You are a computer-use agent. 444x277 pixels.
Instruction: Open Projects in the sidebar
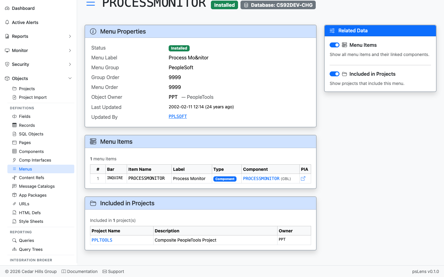point(41,89)
